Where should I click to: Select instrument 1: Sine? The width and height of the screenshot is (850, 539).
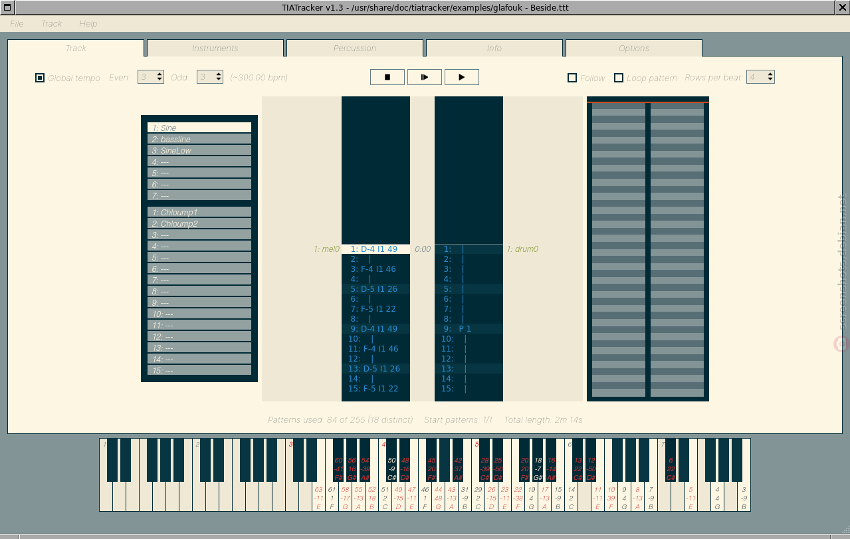pyautogui.click(x=199, y=128)
